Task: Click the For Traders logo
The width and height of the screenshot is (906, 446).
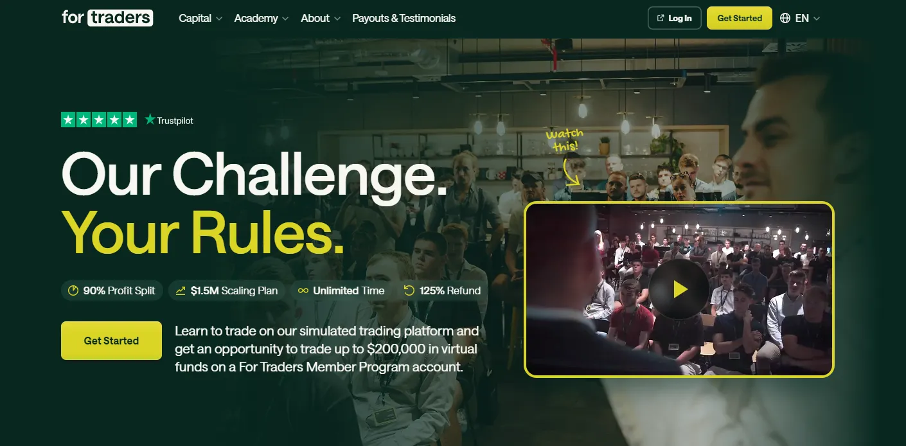Action: tap(107, 17)
